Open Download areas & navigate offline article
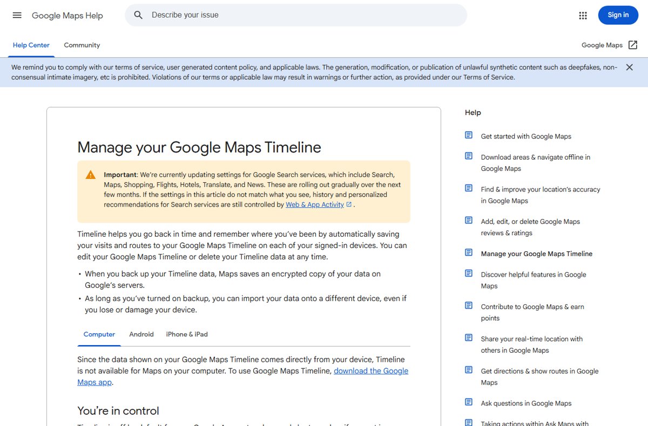 [x=536, y=163]
